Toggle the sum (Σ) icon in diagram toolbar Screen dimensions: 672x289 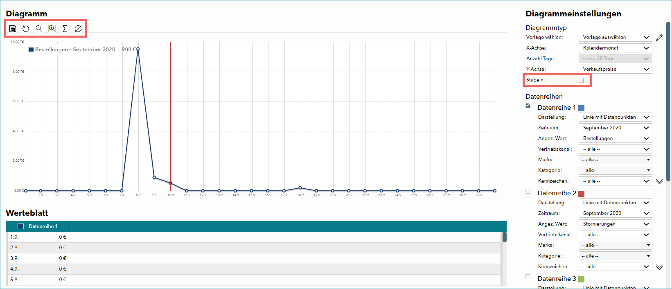point(65,29)
